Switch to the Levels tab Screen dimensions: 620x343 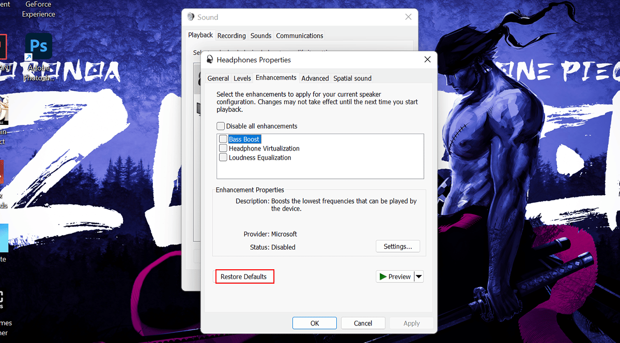point(242,78)
